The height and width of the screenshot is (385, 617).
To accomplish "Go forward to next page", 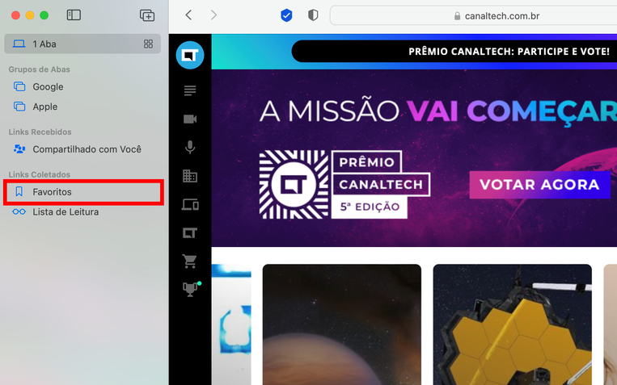I will point(213,15).
